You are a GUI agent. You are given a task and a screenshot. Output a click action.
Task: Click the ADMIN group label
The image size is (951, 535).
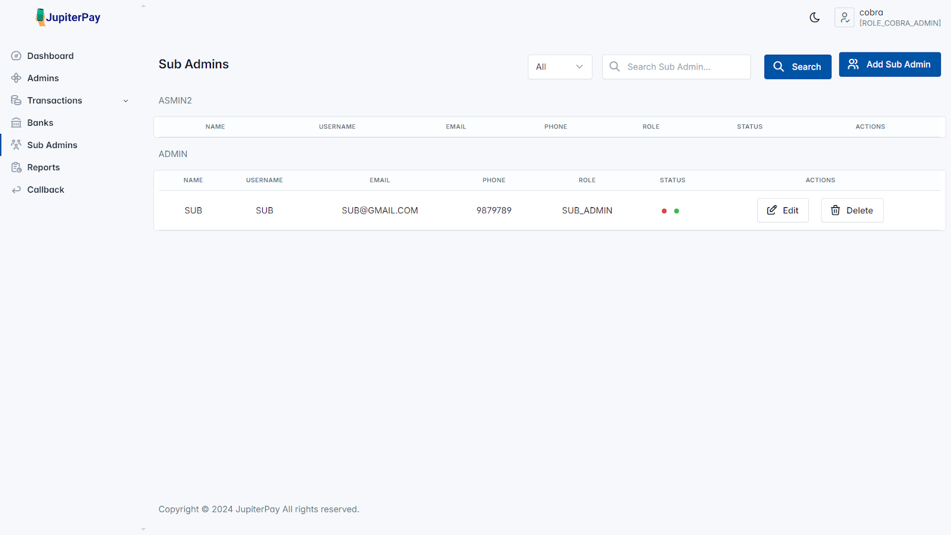[x=173, y=154]
